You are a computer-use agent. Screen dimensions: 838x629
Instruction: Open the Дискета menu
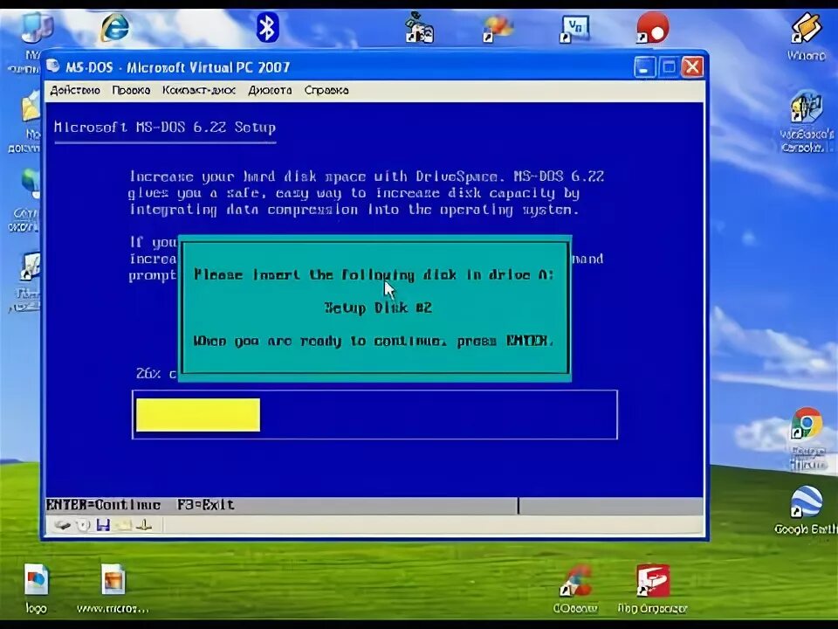270,90
